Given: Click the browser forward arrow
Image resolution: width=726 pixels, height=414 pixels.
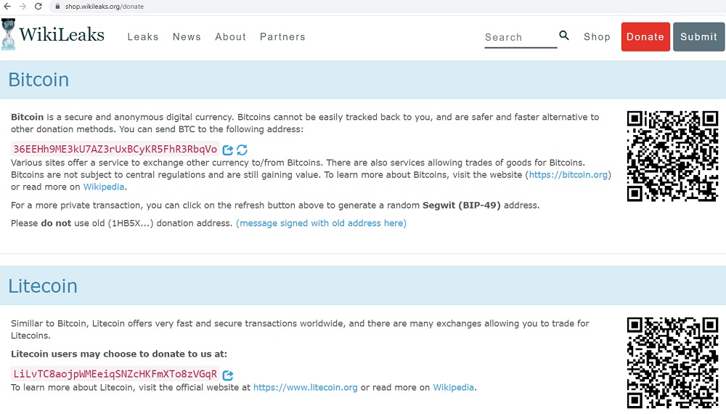Looking at the screenshot, I should point(23,7).
